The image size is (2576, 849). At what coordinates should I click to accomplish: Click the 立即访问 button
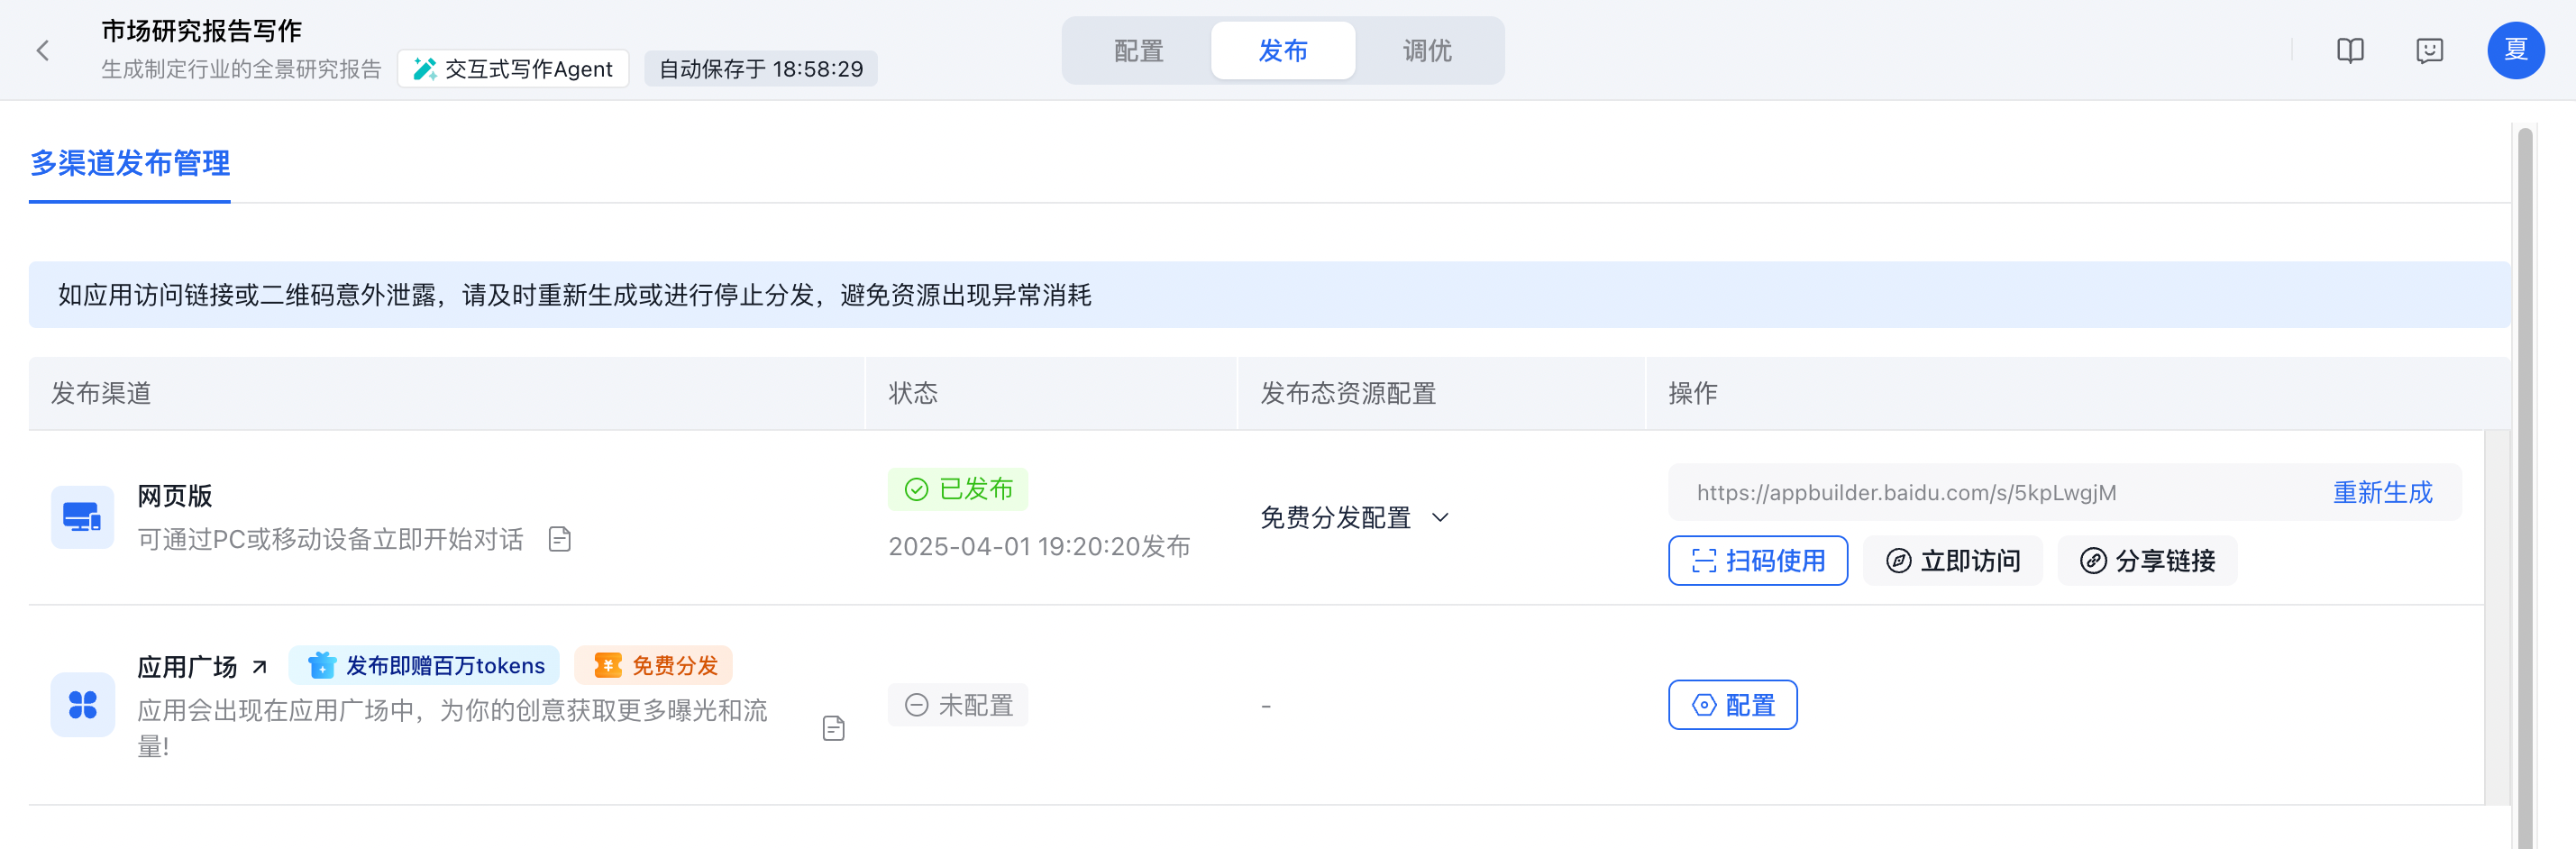1952,560
